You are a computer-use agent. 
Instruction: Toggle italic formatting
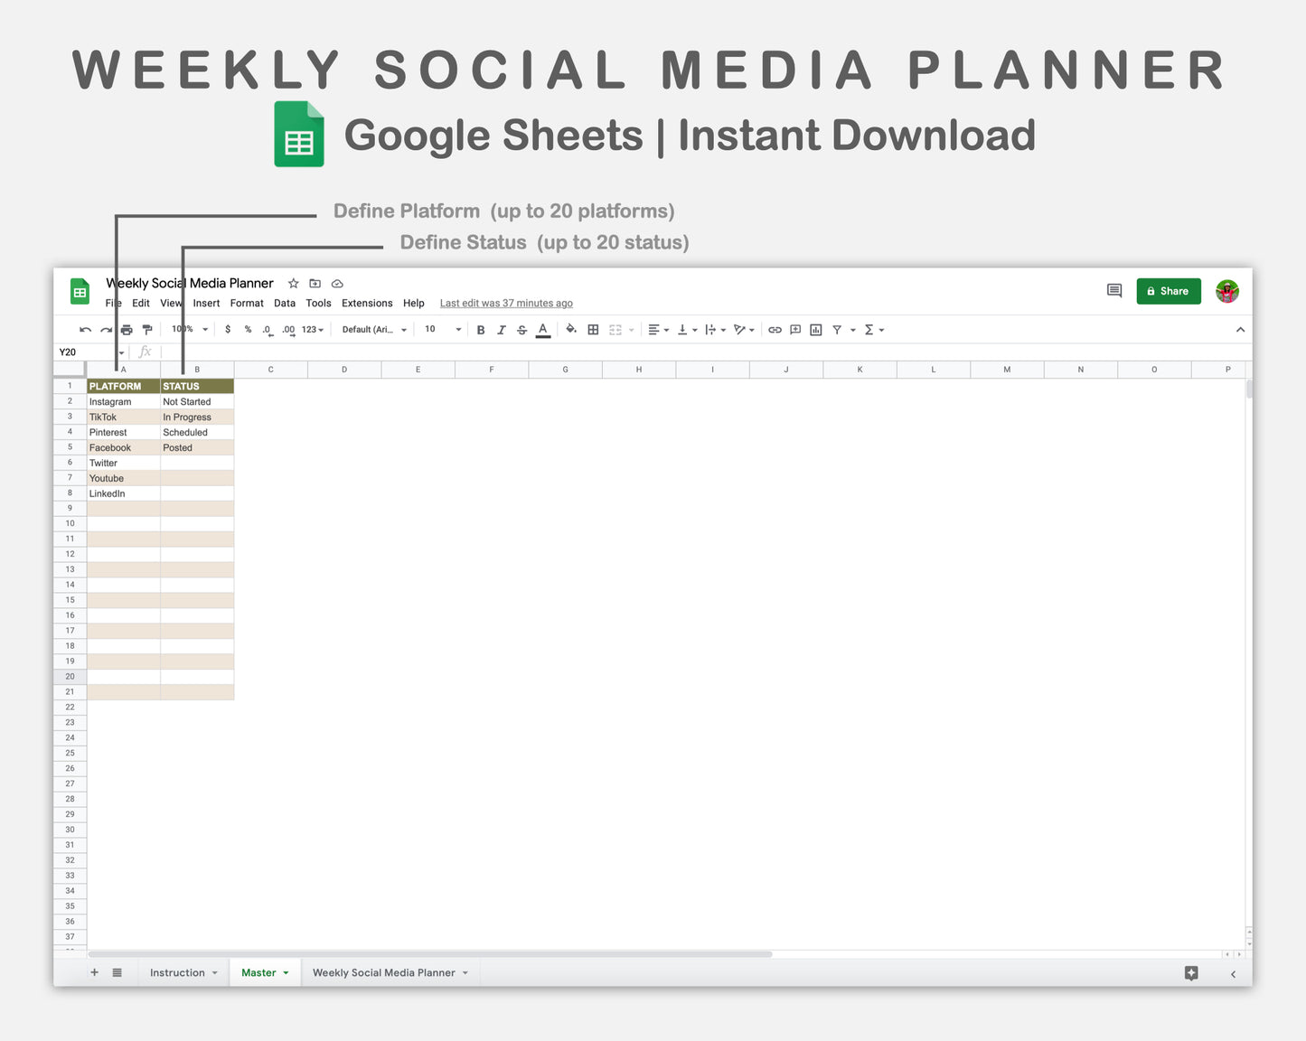(502, 329)
